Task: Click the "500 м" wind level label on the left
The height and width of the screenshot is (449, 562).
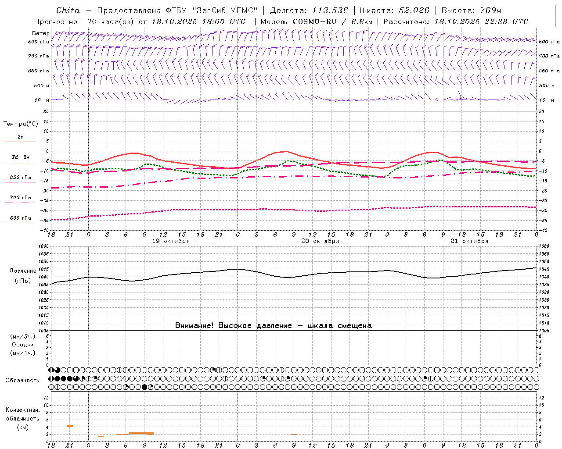Action: (x=42, y=86)
